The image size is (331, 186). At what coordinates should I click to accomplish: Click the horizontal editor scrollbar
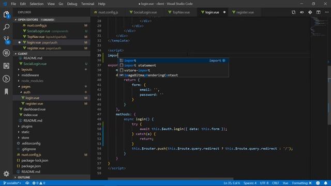coord(171,179)
